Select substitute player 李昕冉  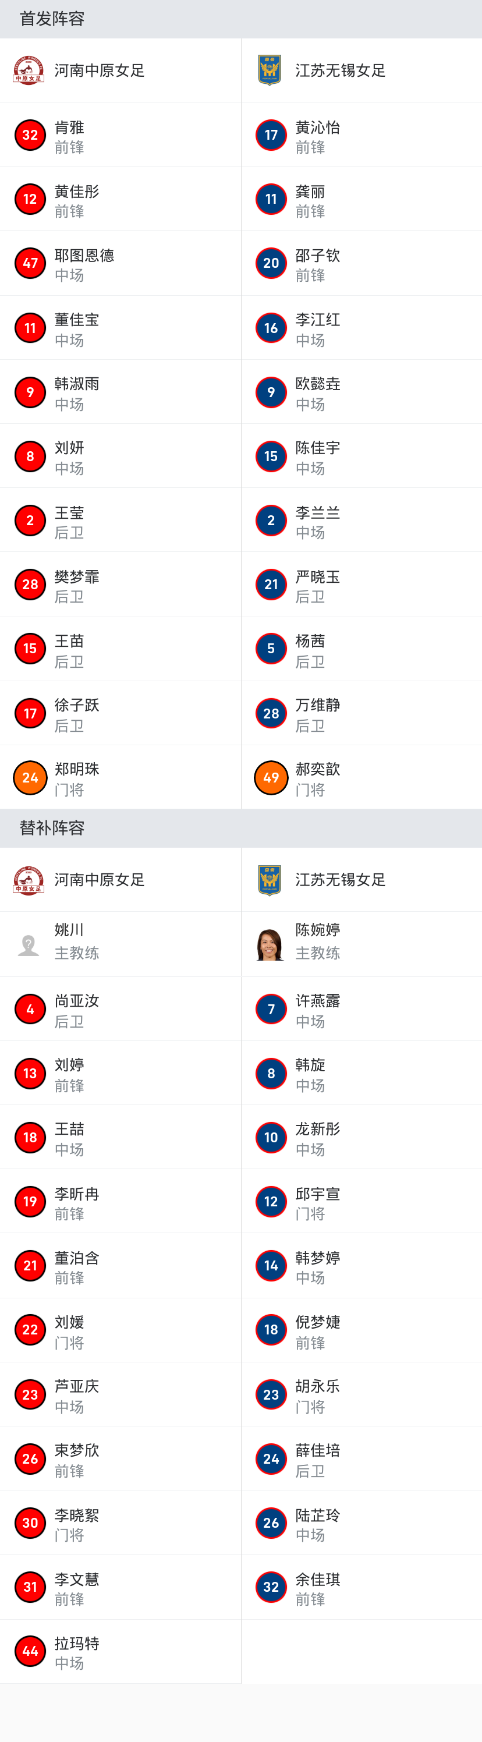click(76, 1194)
